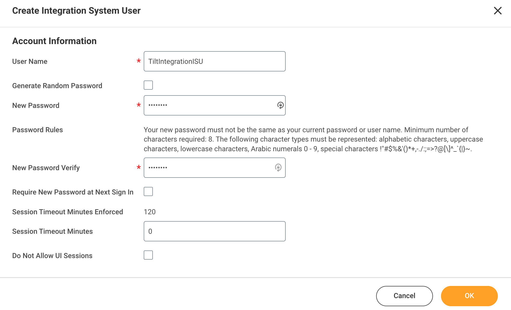Check the Do Not Allow UI Sessions box
This screenshot has height=310, width=511.
pyautogui.click(x=148, y=255)
